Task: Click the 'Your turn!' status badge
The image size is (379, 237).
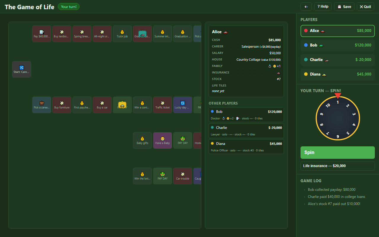Action: pos(69,7)
